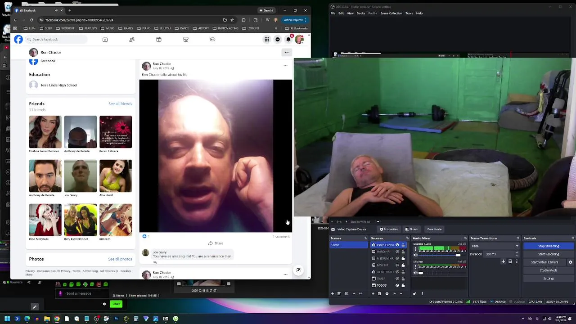Open Facebook menu grid icon
The image size is (576, 324).
[x=267, y=40]
